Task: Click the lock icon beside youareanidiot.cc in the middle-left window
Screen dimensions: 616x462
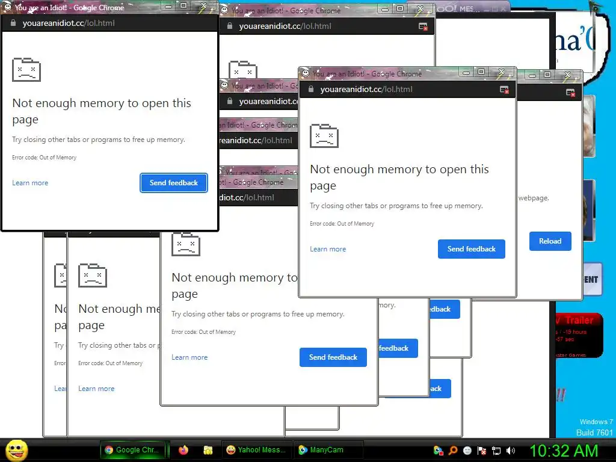Action: [x=230, y=101]
